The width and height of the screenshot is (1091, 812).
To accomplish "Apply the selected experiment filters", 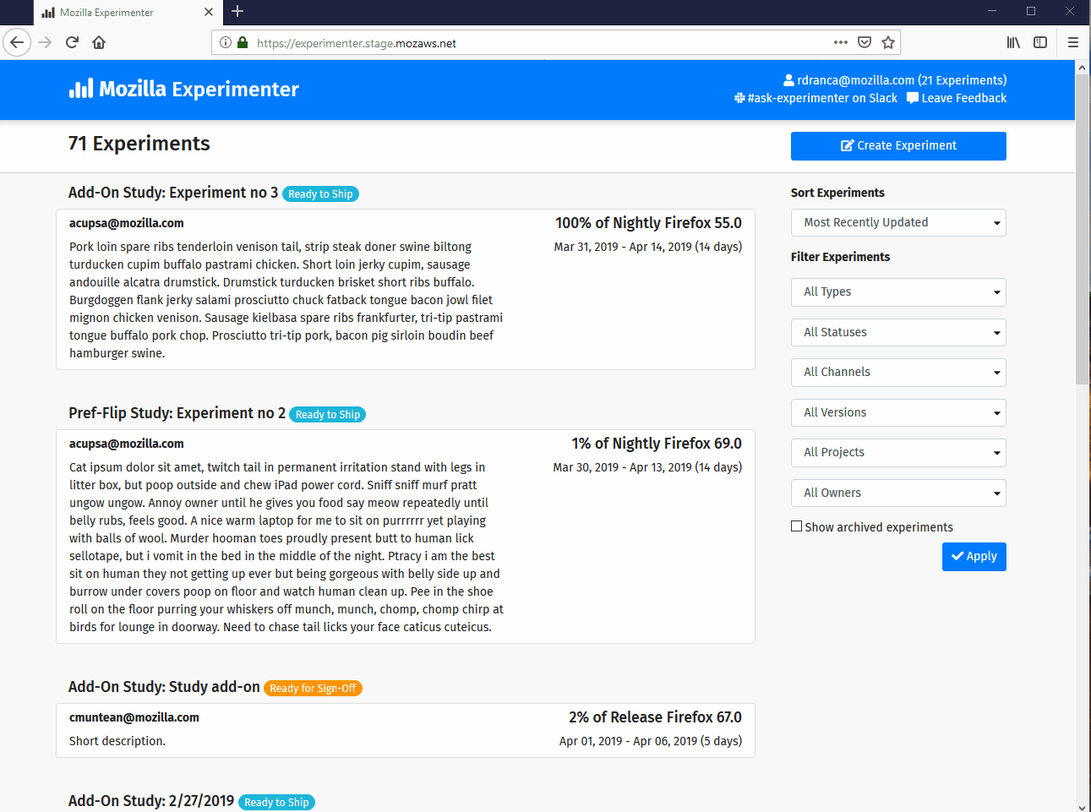I will [974, 557].
